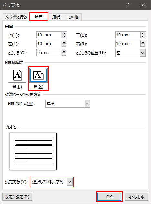Select the 横 landscape orientation icon
This screenshot has height=204, width=151.
(38, 75)
